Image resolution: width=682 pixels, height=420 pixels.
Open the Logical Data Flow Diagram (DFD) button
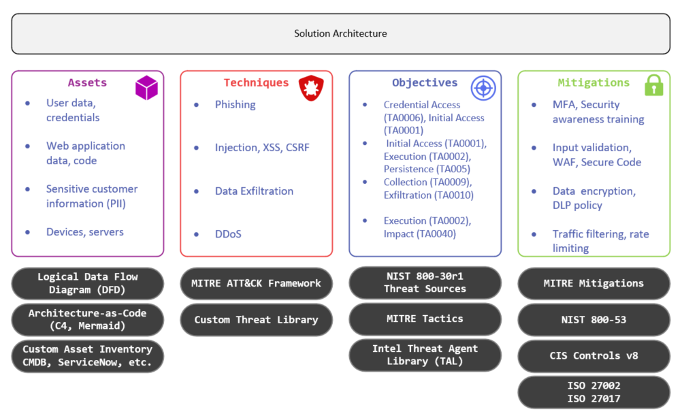[x=87, y=283]
